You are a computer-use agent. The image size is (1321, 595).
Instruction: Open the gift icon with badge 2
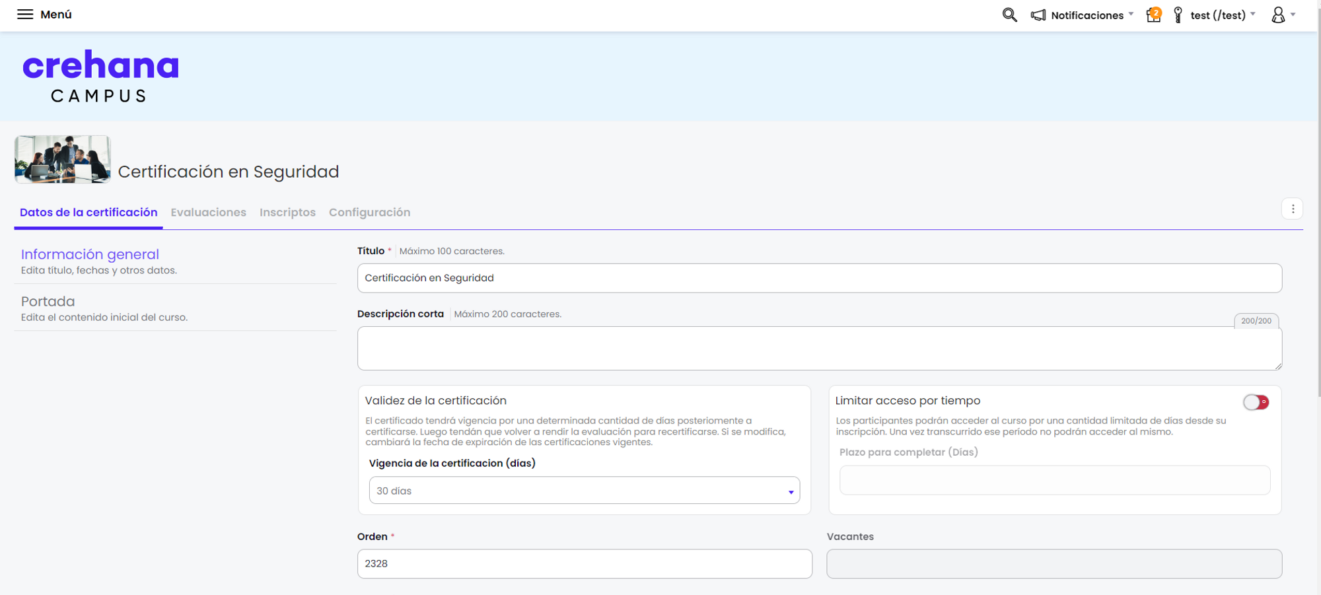[1153, 15]
